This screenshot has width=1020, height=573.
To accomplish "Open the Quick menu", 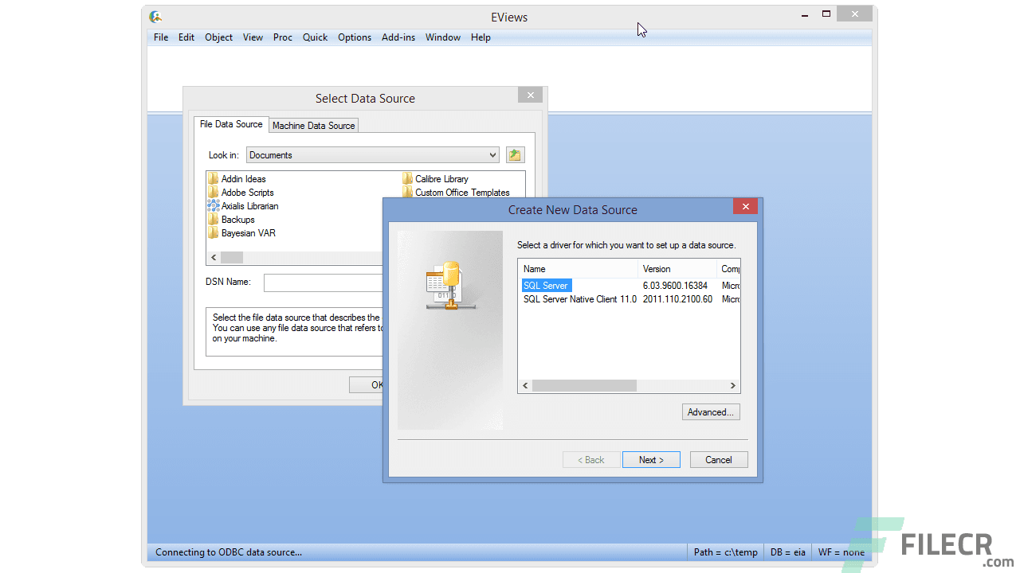I will click(x=316, y=37).
